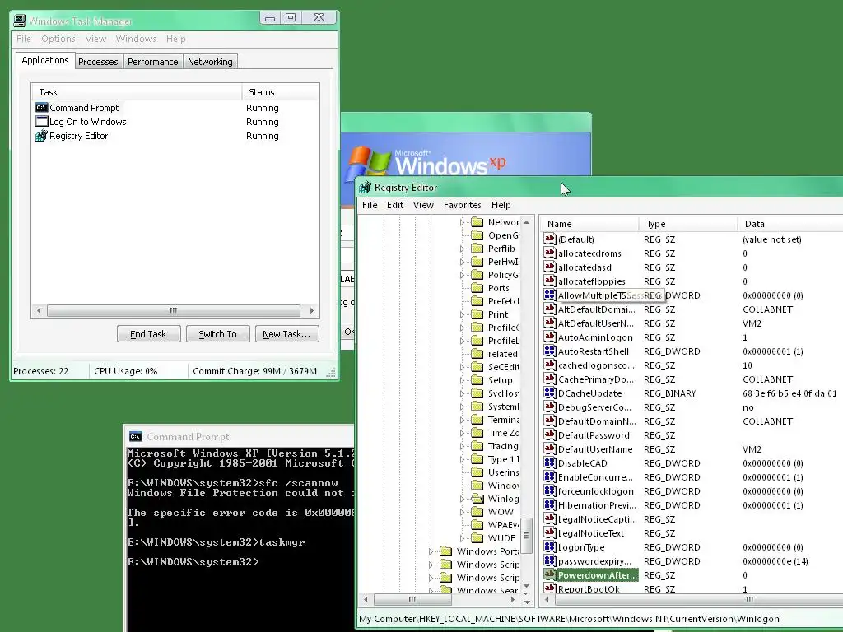Viewport: 843px width, 632px height.
Task: Expand the Setup registry key
Action: pyautogui.click(x=462, y=380)
